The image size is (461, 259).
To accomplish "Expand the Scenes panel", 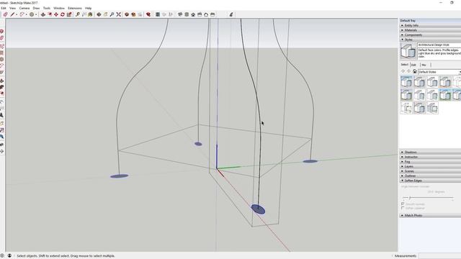I will point(430,171).
